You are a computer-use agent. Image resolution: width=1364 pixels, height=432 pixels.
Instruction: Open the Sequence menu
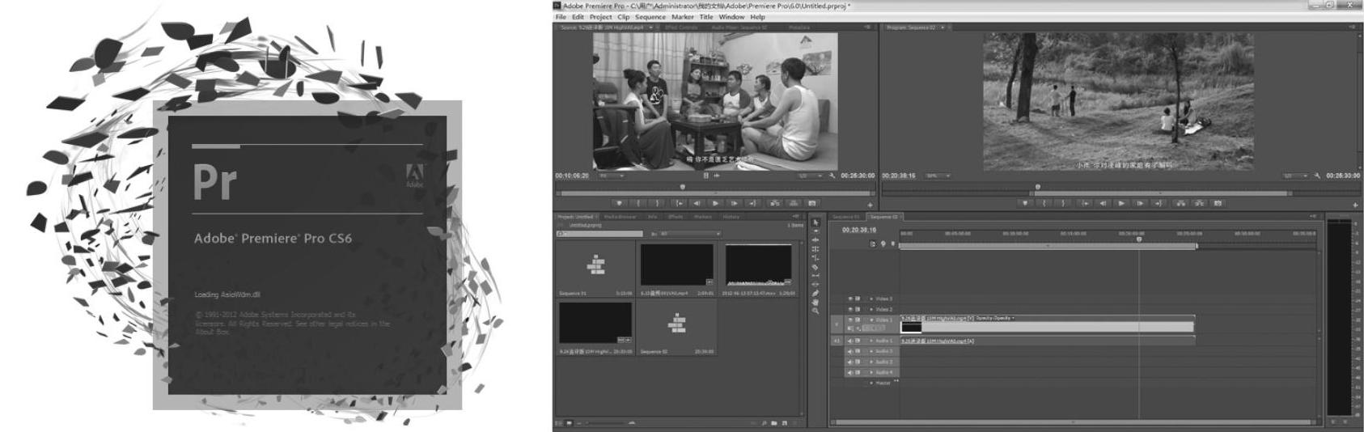click(650, 17)
